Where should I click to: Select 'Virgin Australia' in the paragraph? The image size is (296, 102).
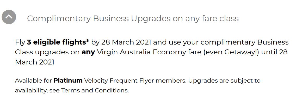[x=124, y=52]
